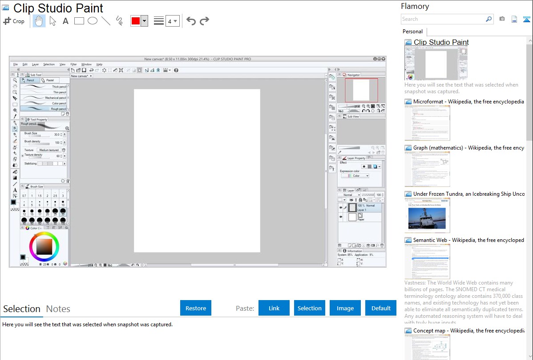The image size is (533, 360).
Task: Open the Expression color dropdown
Action: 355,176
